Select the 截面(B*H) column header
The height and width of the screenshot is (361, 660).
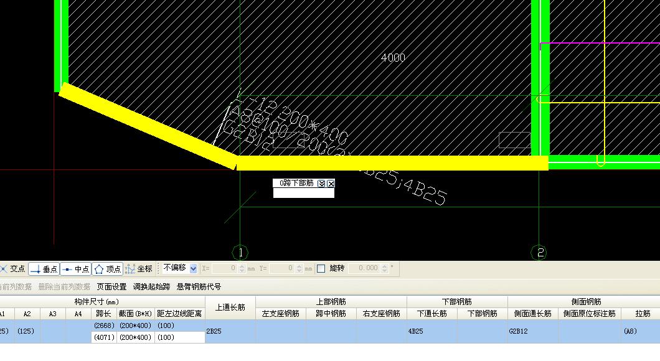(x=135, y=314)
